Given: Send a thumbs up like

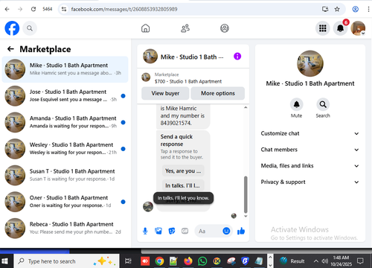Looking at the screenshot, I should point(241,232).
